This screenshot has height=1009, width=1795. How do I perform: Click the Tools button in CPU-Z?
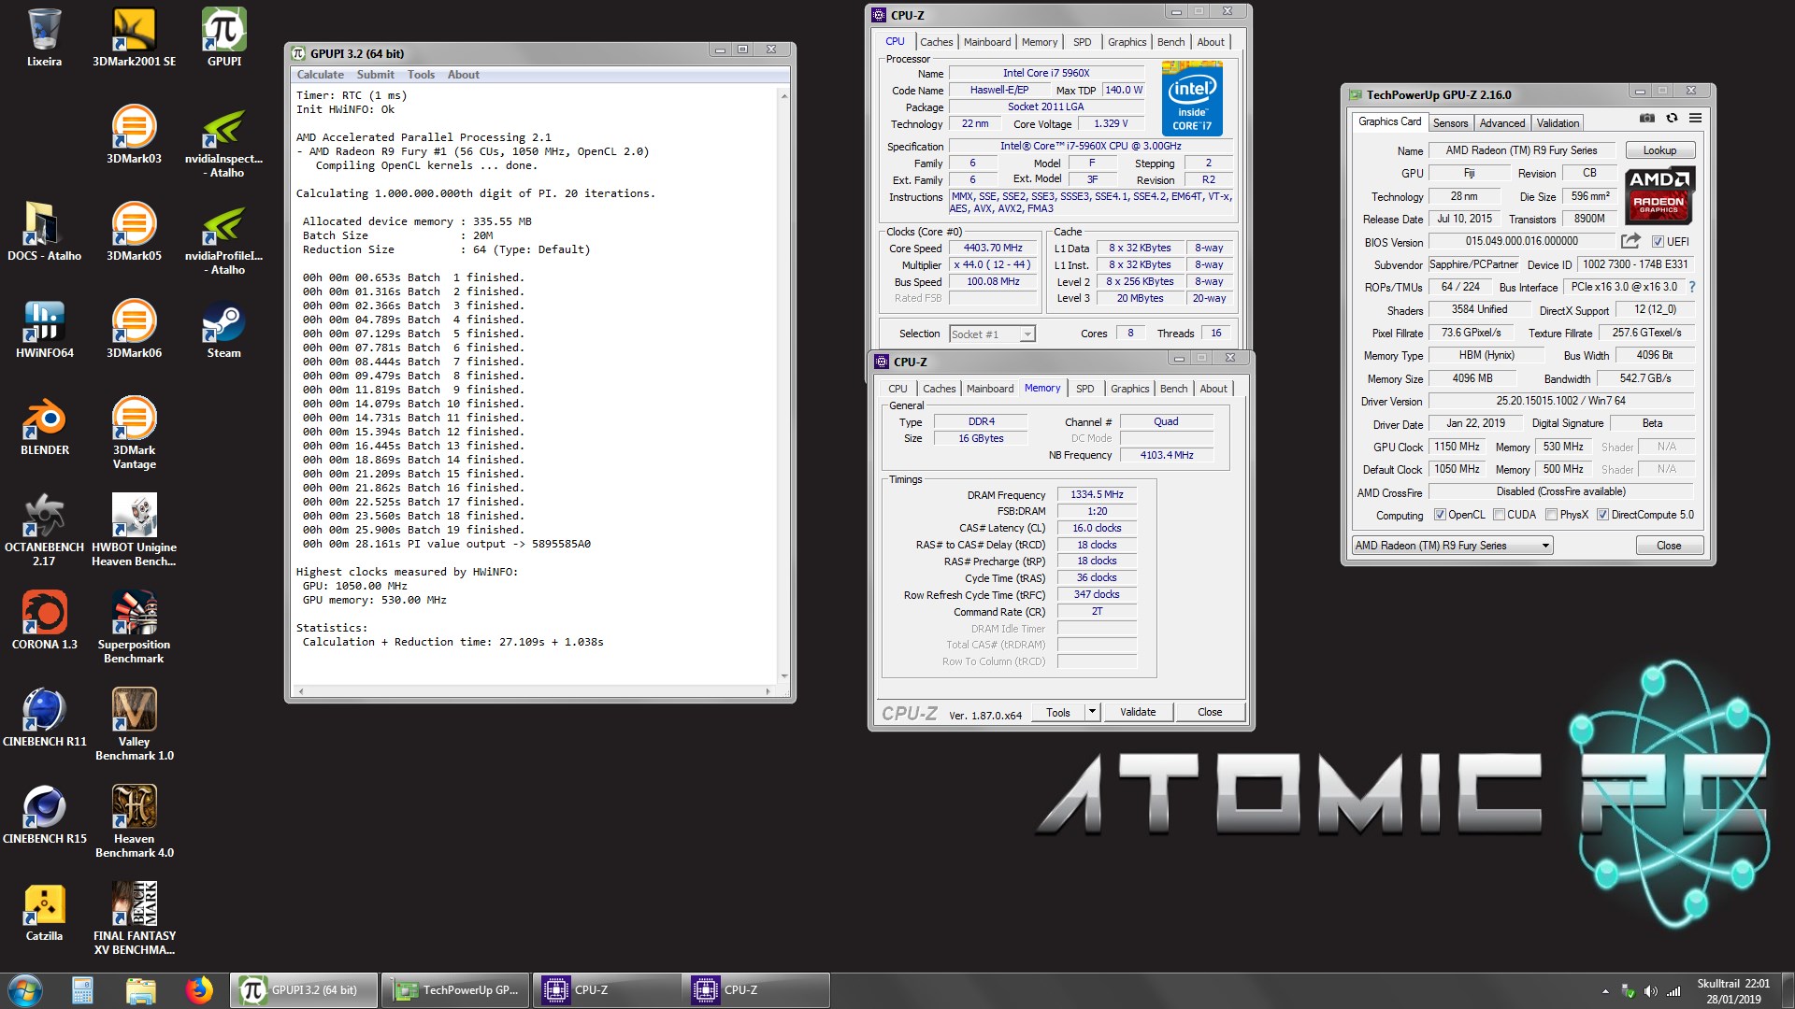point(1058,712)
